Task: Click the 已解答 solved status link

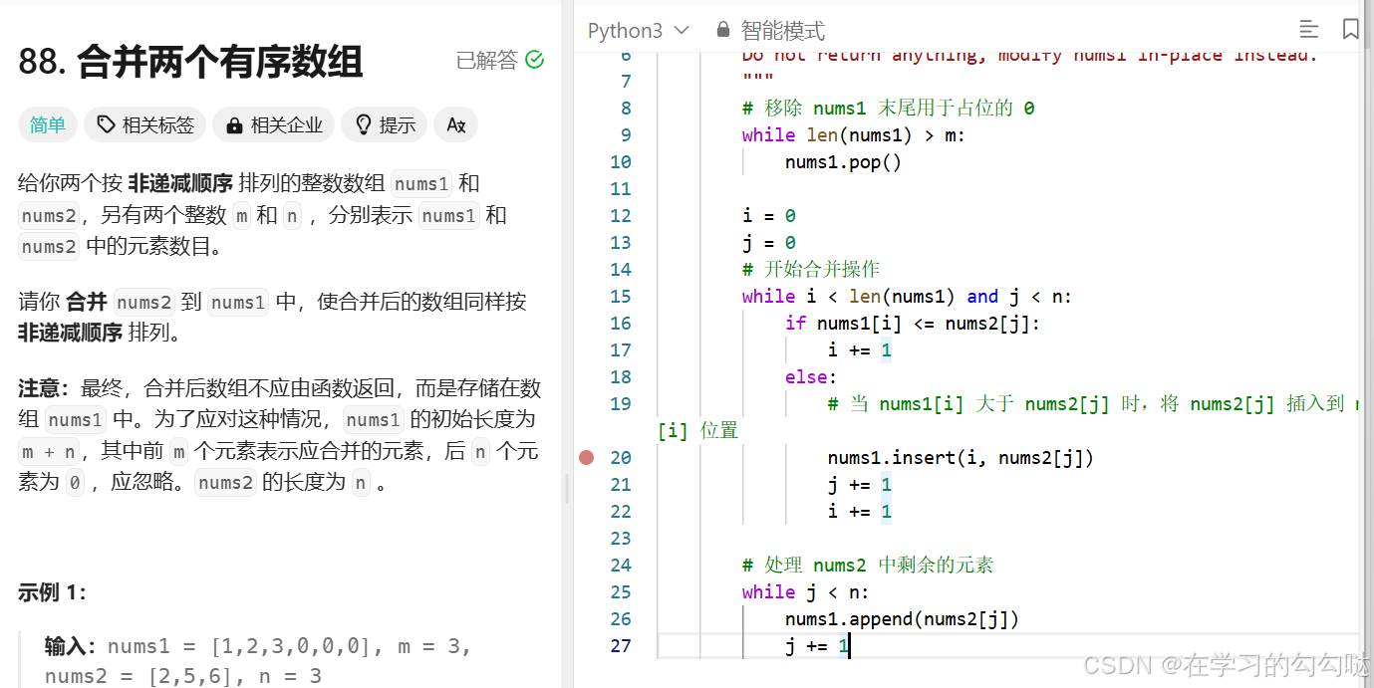Action: (x=485, y=60)
